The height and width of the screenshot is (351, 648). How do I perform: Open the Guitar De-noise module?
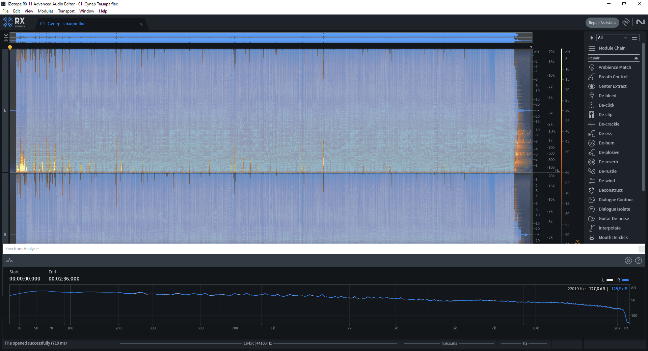tap(614, 219)
